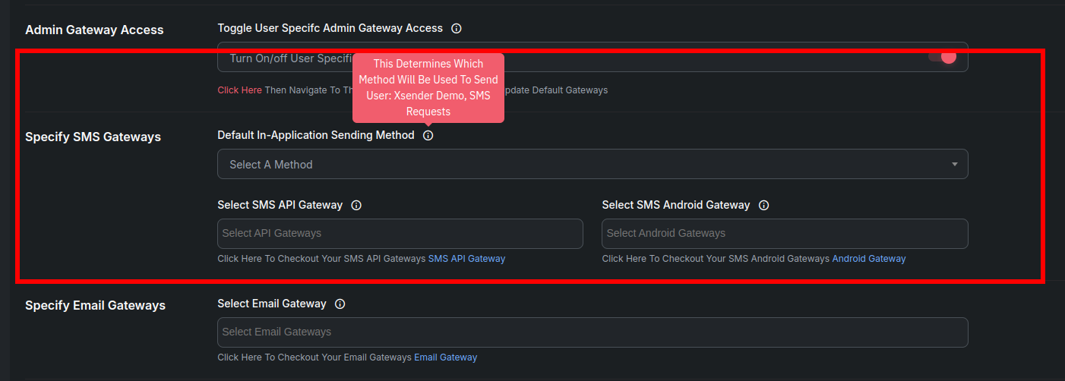Click the Specify Email Gateways section heading
The height and width of the screenshot is (381, 1065).
coord(95,305)
